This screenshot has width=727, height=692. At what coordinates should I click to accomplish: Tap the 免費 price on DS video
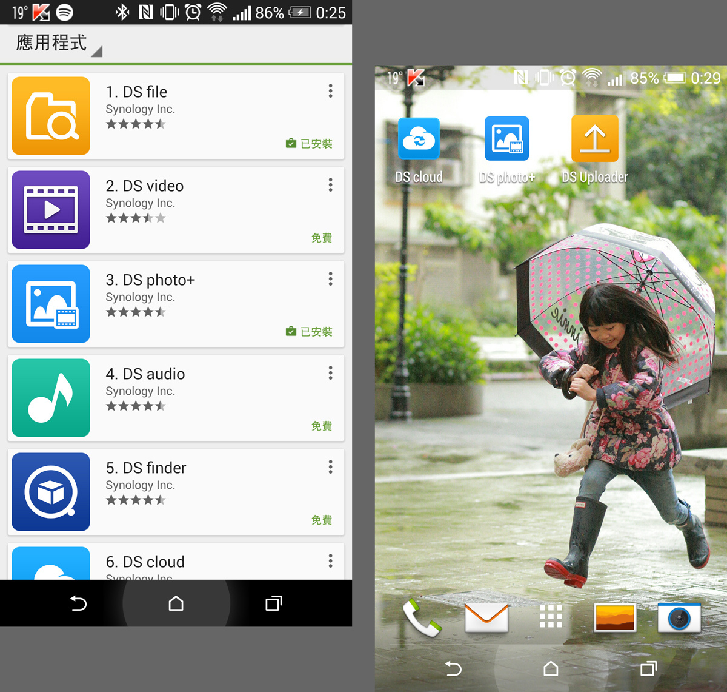tap(322, 238)
